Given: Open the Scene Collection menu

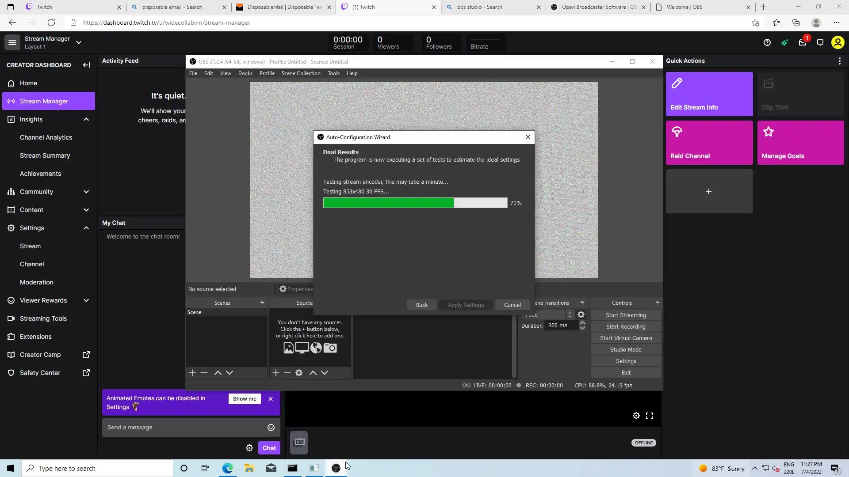Looking at the screenshot, I should pyautogui.click(x=301, y=73).
